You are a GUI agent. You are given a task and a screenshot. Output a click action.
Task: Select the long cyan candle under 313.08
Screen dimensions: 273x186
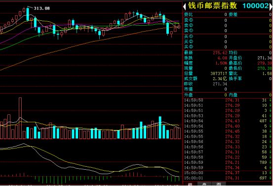tap(28, 14)
